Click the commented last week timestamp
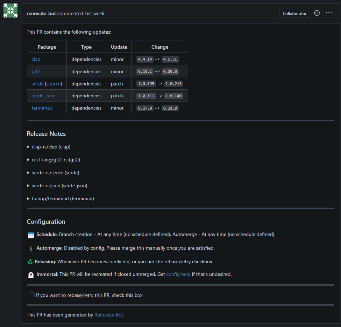Image resolution: width=341 pixels, height=327 pixels. click(x=81, y=14)
